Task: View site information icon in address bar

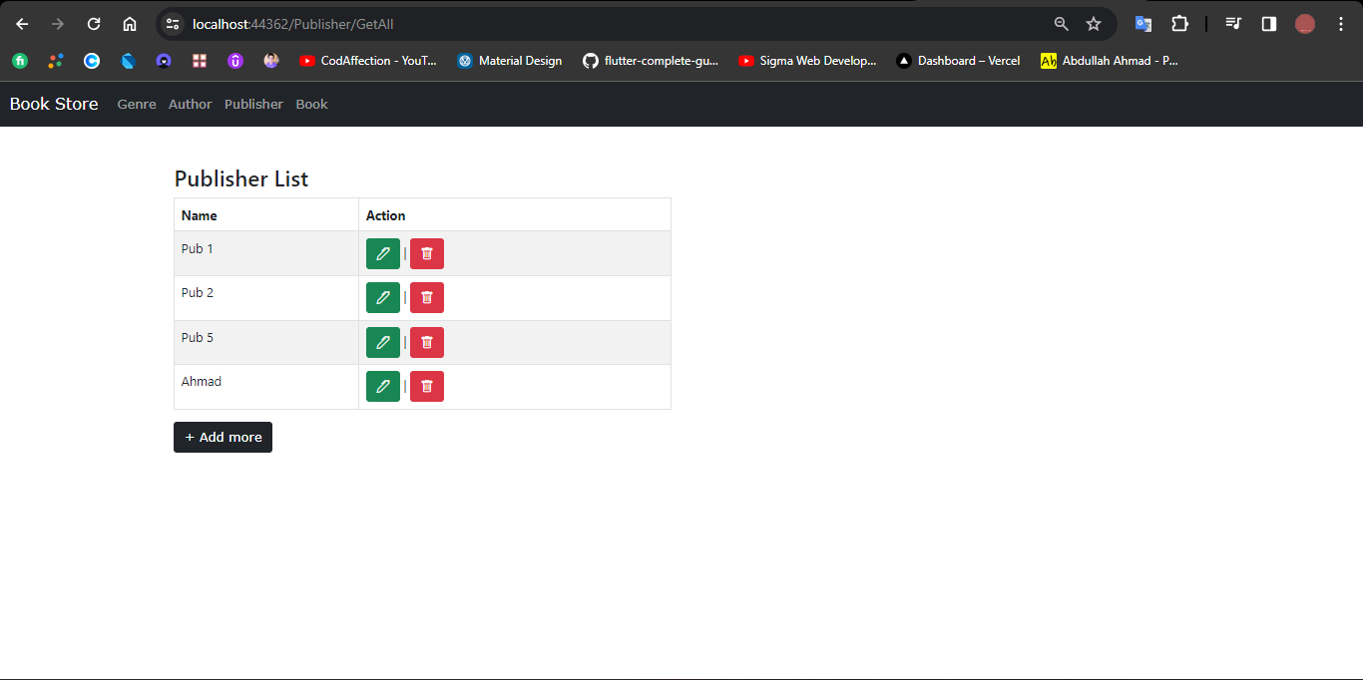Action: click(173, 24)
